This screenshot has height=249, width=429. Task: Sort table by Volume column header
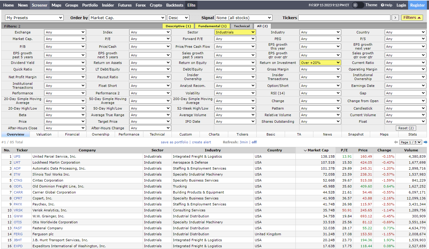point(411,150)
